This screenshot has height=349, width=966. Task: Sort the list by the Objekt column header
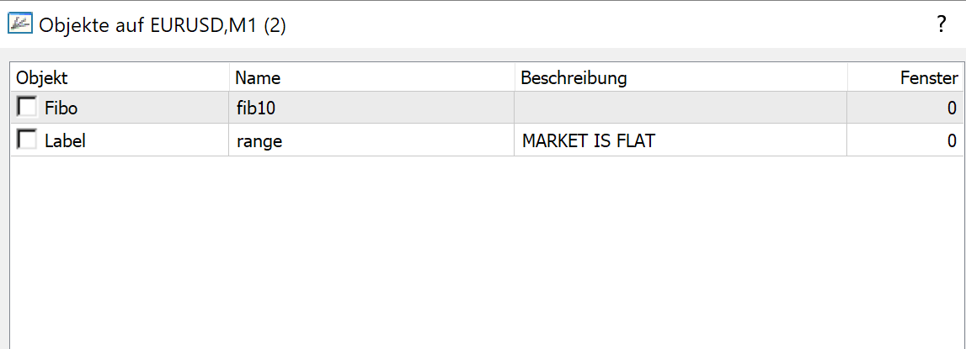120,77
